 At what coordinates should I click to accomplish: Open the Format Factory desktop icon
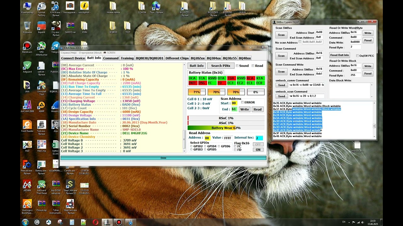(41, 9)
